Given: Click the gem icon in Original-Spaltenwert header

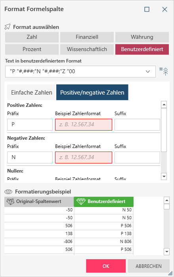Looking at the screenshot, I should click(x=10, y=201).
